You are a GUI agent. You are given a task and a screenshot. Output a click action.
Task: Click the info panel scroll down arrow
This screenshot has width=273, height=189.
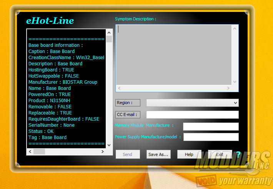click(109, 145)
